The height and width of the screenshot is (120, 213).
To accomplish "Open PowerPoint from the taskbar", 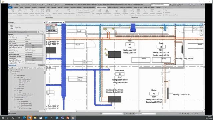I will tap(68, 118).
